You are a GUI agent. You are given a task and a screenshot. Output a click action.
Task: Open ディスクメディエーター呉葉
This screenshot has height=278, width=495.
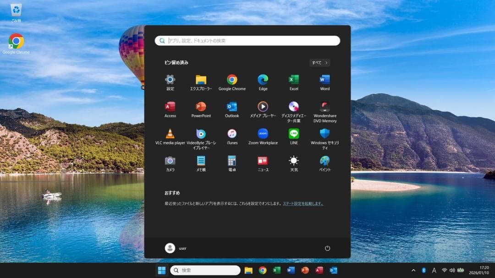click(293, 106)
